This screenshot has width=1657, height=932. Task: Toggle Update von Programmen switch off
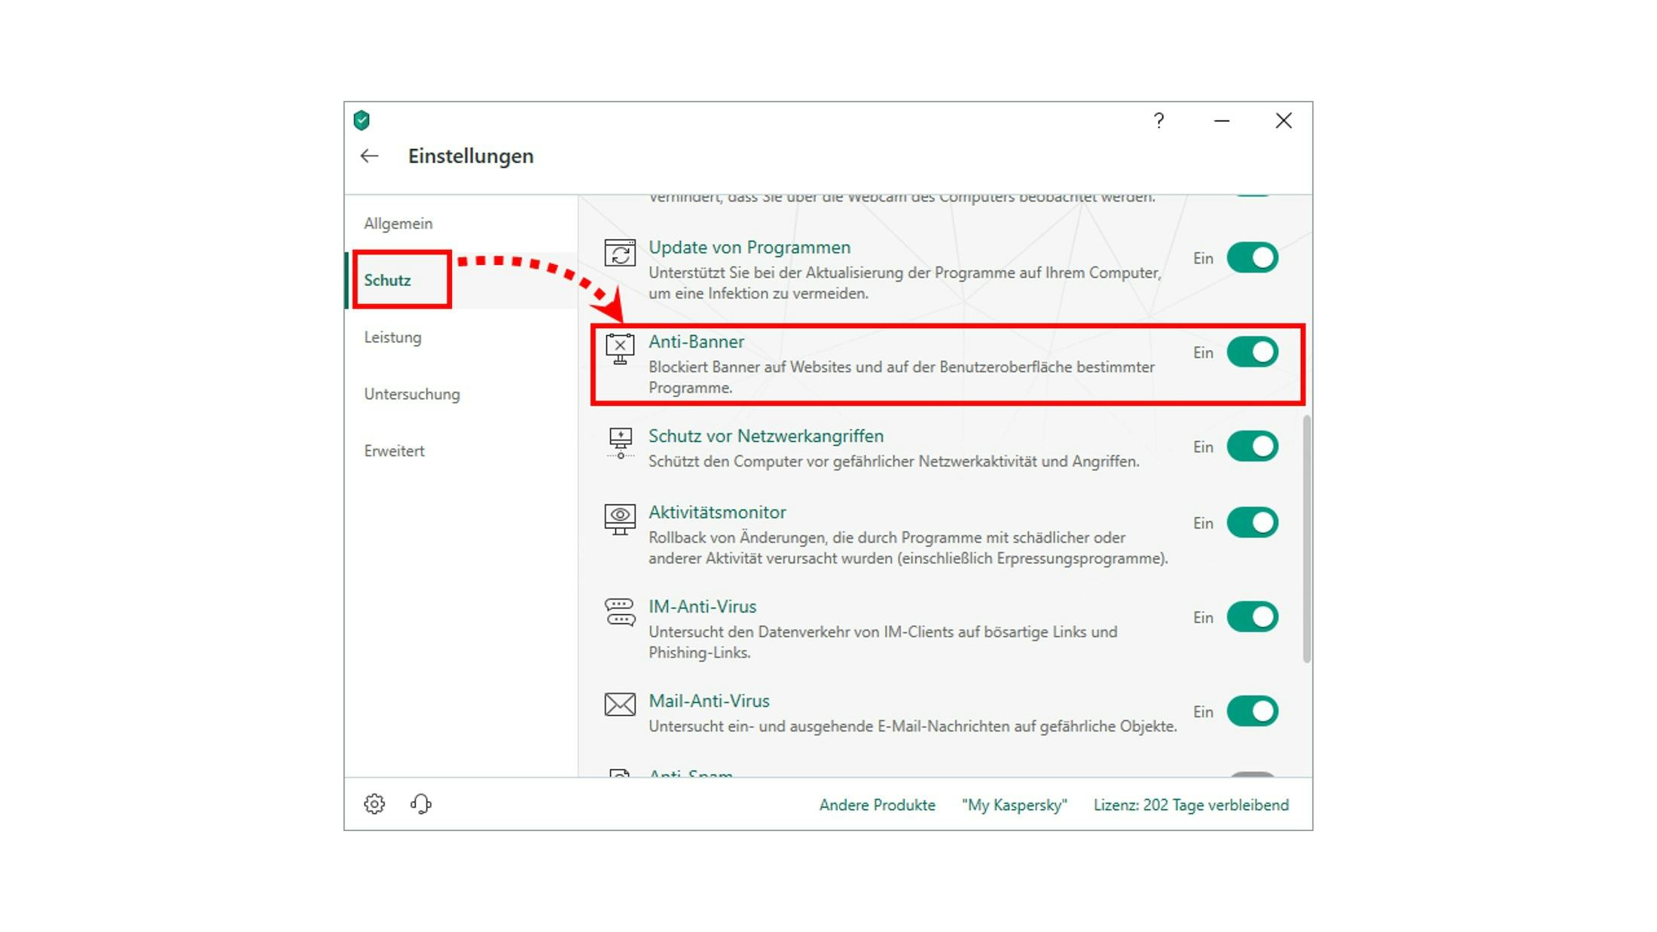point(1253,257)
